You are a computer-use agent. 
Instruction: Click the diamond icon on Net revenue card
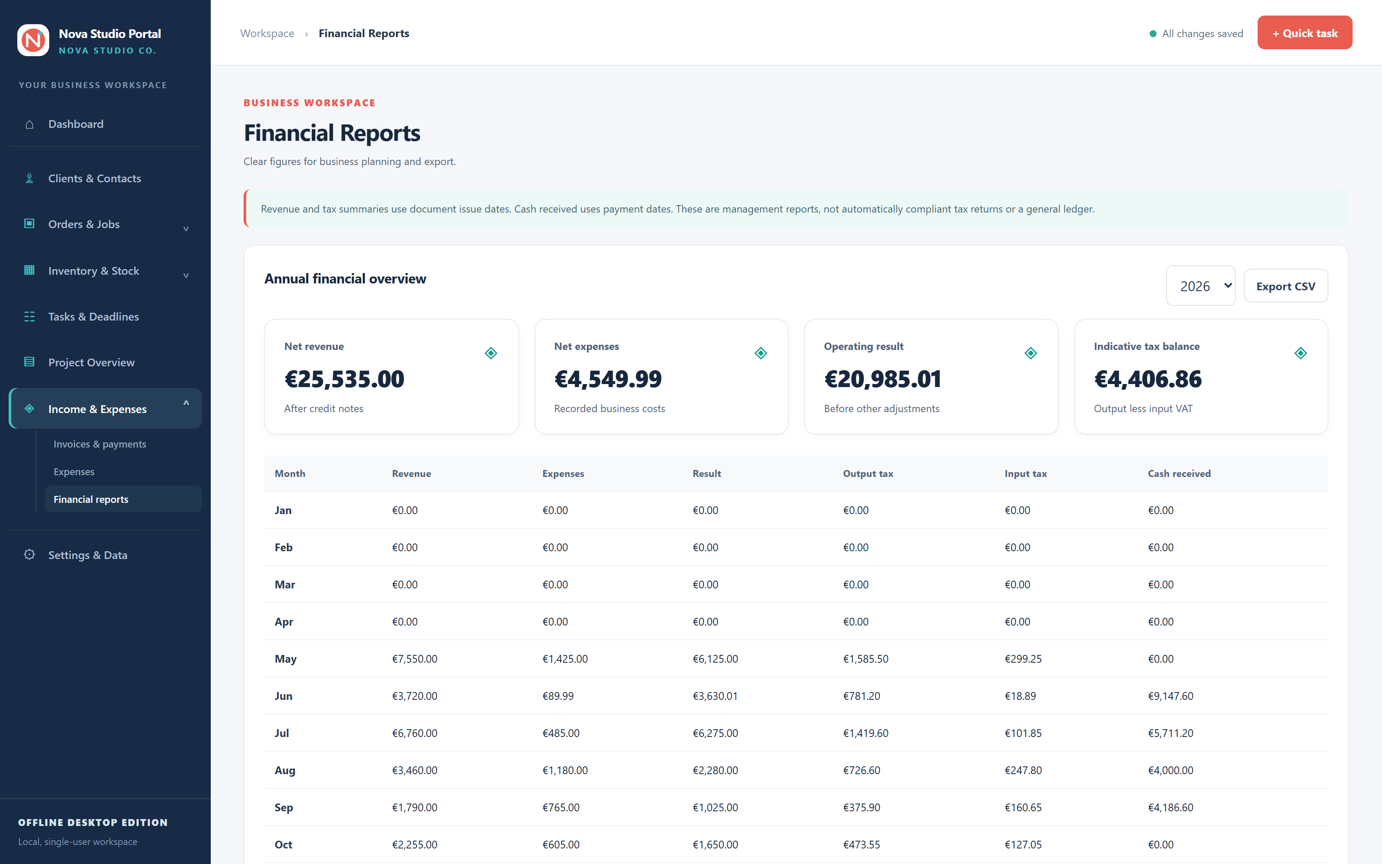pyautogui.click(x=491, y=353)
